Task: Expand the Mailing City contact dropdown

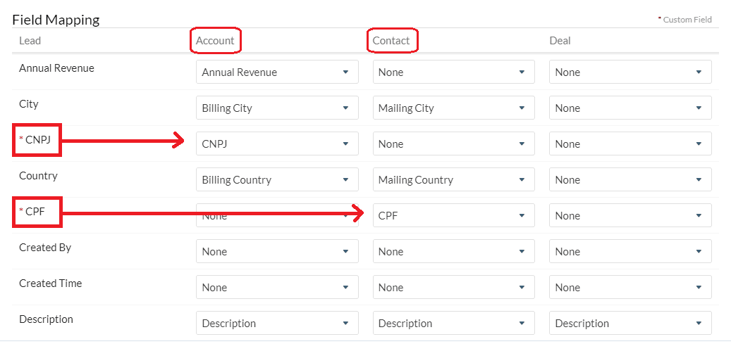Action: point(453,108)
